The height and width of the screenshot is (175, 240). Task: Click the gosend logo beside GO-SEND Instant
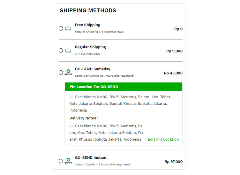point(68,161)
